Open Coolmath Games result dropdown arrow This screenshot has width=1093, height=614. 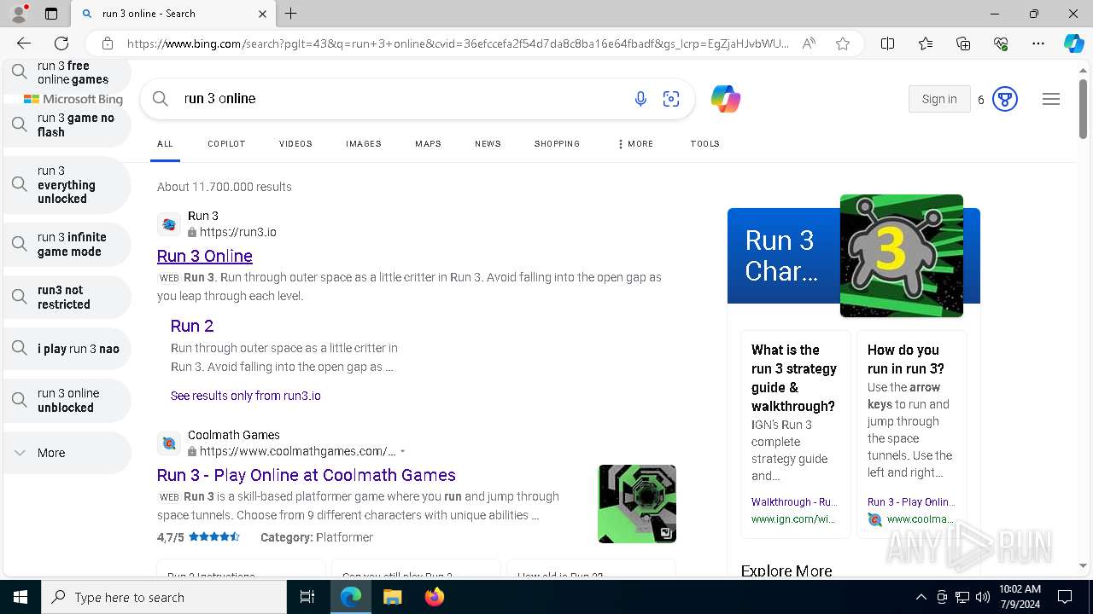[402, 451]
